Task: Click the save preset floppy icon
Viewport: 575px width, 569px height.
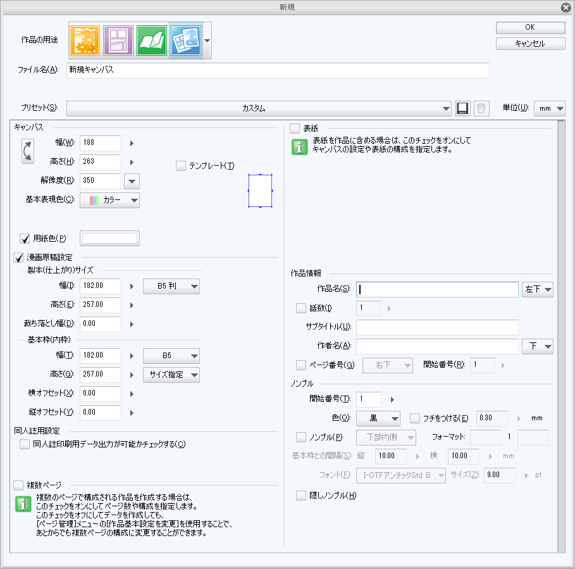Action: (x=462, y=109)
